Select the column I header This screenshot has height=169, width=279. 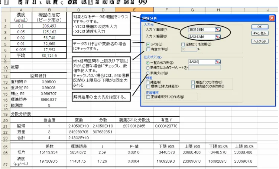244,10
